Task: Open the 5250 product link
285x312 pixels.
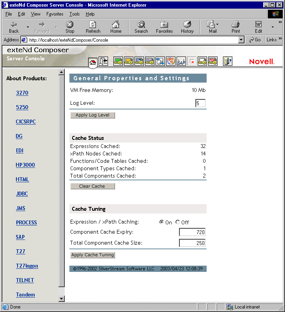Action: click(x=22, y=107)
